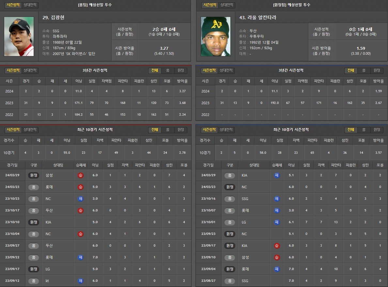Click 2.78 ERA in home 10경기 summary
This screenshot has width=388, height=287.
(182, 153)
